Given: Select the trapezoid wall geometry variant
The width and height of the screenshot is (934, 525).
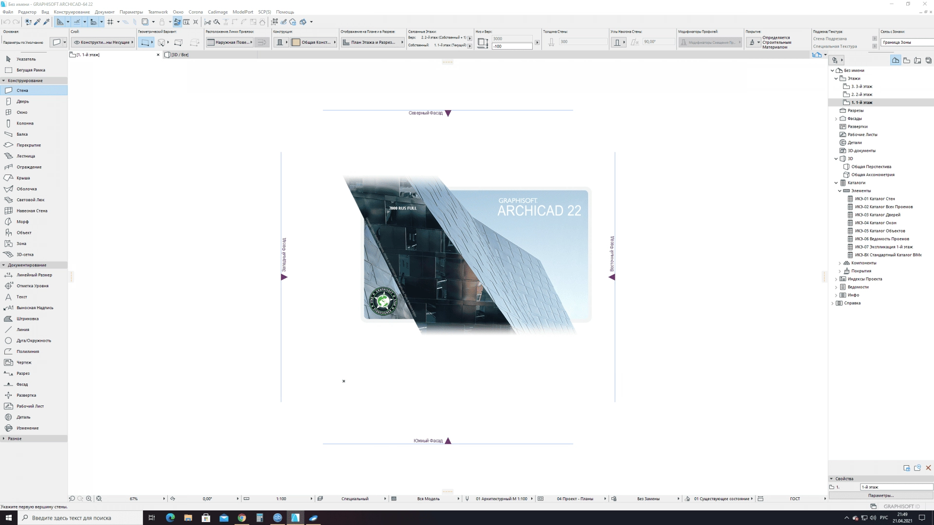Looking at the screenshot, I should pos(179,42).
